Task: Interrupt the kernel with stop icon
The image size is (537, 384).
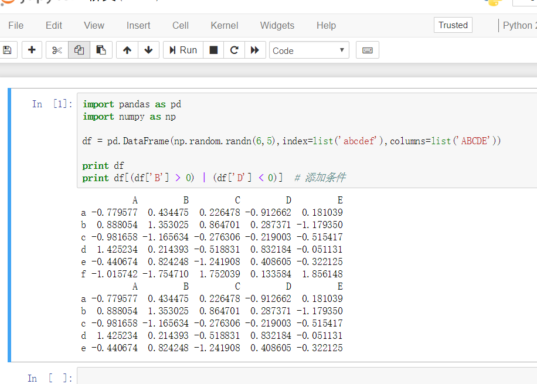Action: (213, 50)
